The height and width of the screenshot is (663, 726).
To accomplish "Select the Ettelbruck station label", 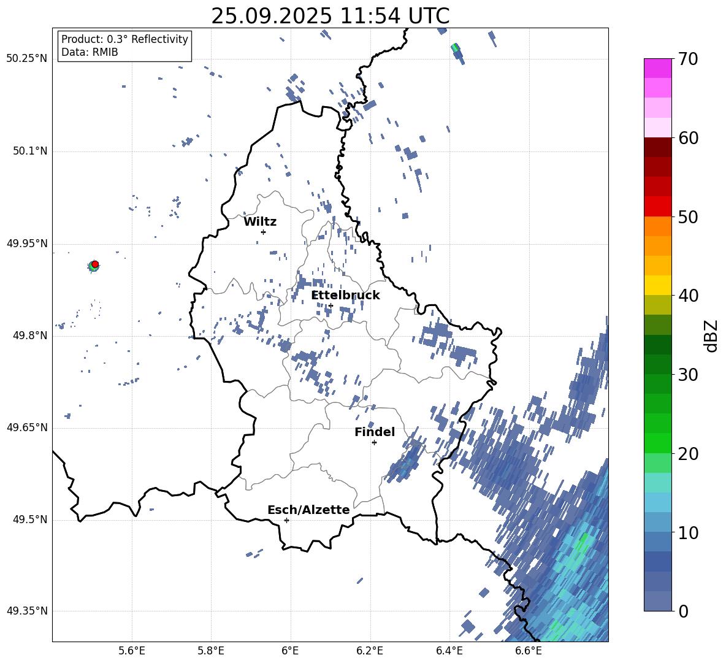I will click(345, 296).
